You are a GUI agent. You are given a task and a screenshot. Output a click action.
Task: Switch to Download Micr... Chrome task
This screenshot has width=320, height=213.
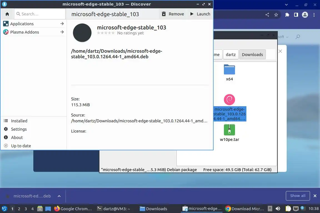coord(244,209)
